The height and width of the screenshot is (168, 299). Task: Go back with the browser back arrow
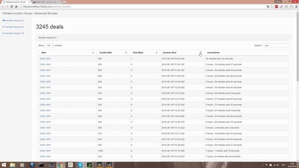click(x=3, y=7)
